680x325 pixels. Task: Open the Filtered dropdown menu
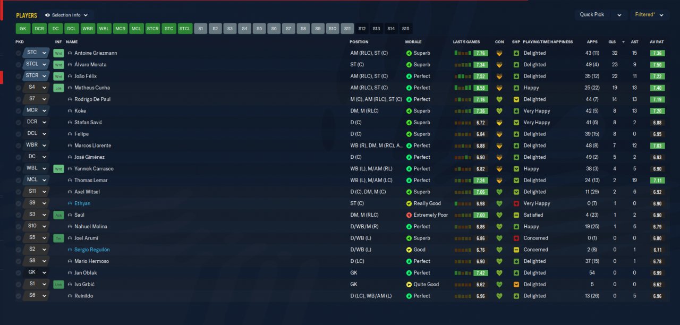pyautogui.click(x=649, y=15)
